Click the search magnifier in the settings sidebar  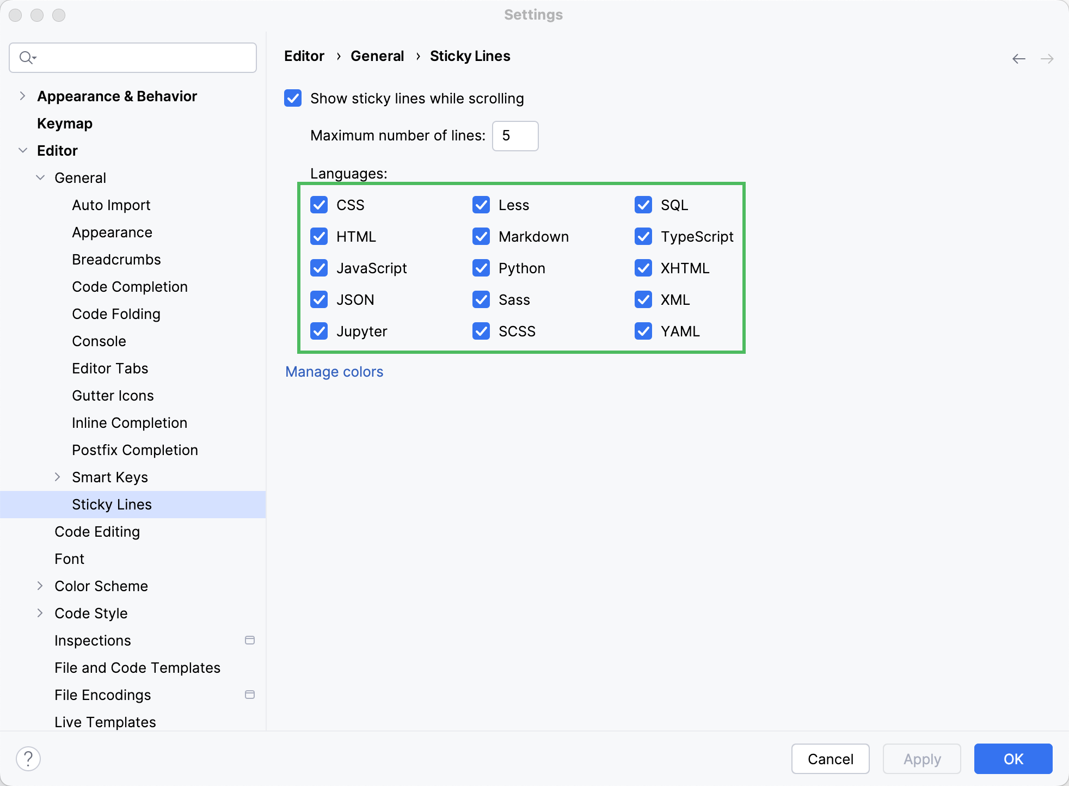[x=27, y=57]
